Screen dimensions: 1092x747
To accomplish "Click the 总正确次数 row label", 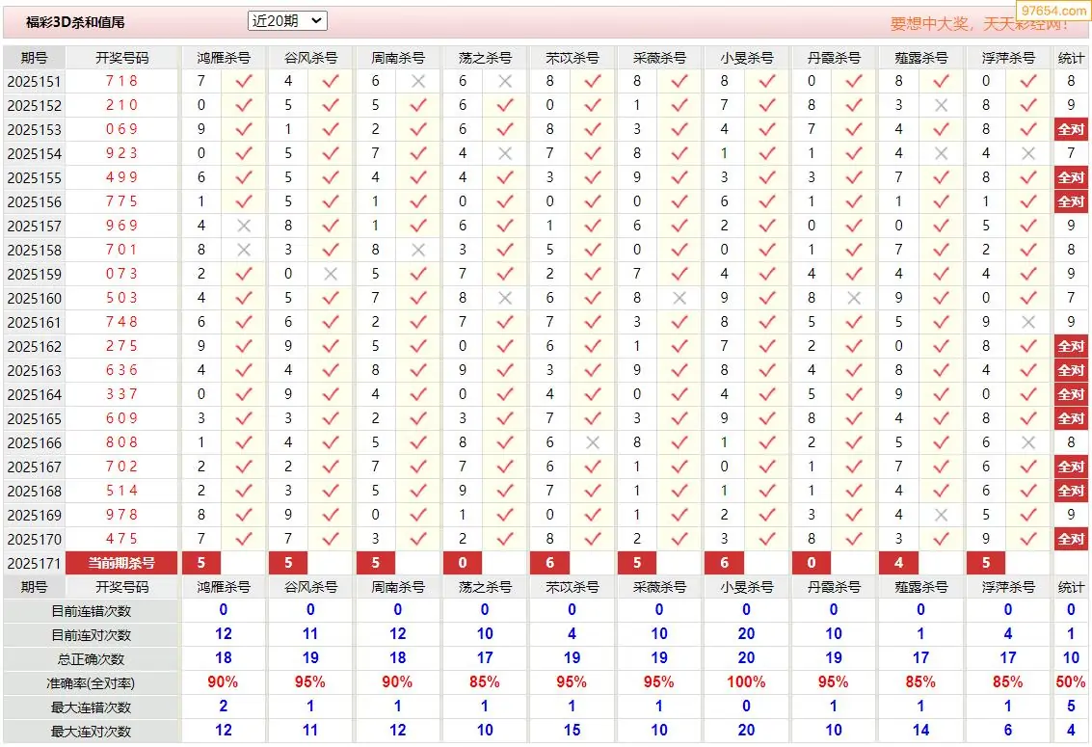I will click(x=92, y=659).
